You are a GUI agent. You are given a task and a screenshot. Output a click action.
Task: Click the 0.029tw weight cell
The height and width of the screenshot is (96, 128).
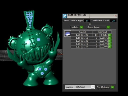(104, 47)
